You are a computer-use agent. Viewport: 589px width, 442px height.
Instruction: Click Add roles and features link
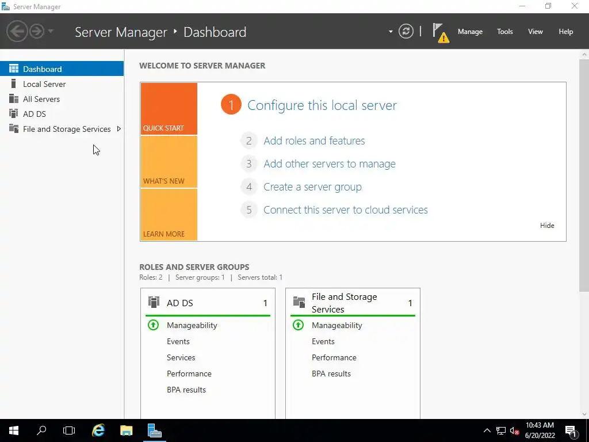314,140
